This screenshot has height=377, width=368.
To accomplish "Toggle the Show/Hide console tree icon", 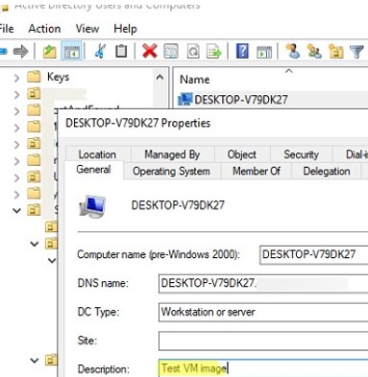I will click(x=72, y=51).
